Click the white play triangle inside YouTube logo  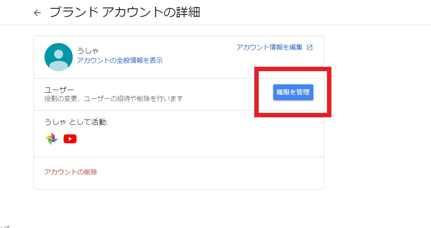click(x=71, y=139)
